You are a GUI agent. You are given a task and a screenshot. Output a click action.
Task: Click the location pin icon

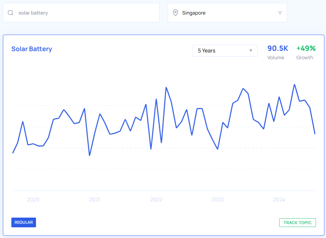click(x=175, y=13)
